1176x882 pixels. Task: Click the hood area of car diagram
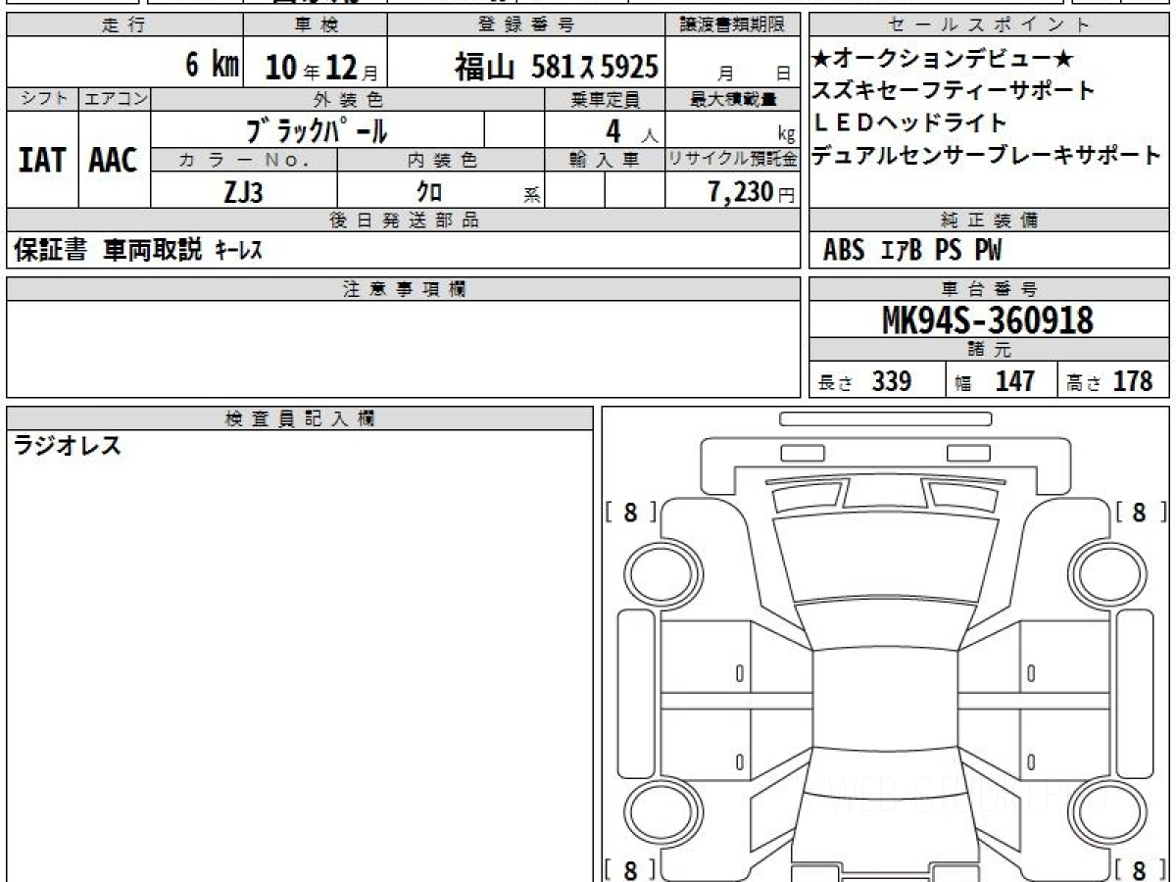click(x=884, y=556)
